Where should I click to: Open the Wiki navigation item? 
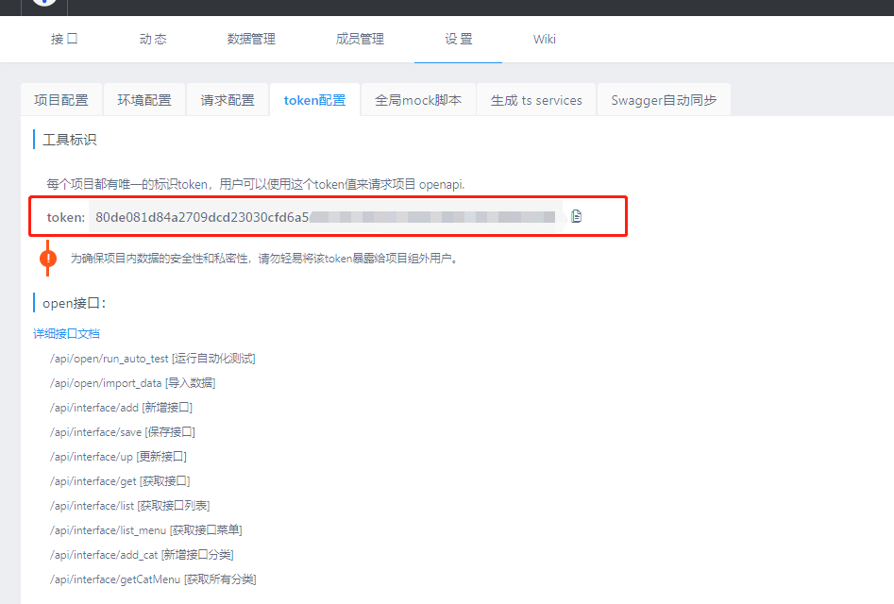545,40
